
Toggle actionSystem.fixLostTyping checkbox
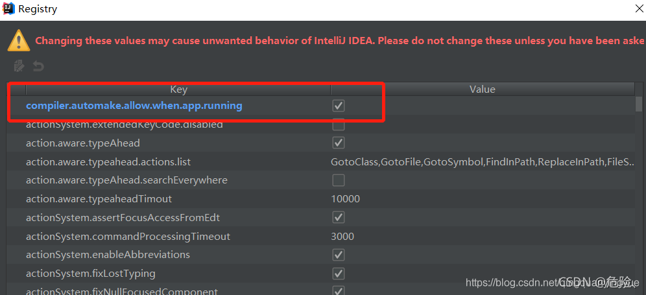pyautogui.click(x=339, y=273)
